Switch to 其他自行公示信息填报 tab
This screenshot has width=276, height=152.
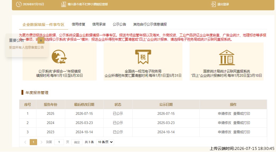(150, 24)
